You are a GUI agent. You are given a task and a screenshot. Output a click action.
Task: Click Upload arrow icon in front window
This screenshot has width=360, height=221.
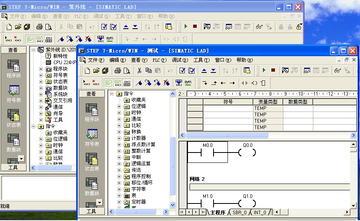pos(204,70)
